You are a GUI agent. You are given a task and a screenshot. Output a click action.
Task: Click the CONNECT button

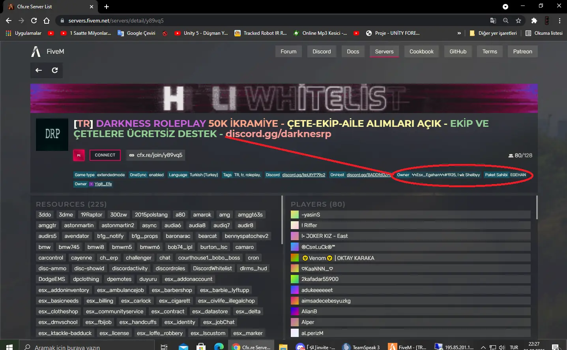click(105, 155)
